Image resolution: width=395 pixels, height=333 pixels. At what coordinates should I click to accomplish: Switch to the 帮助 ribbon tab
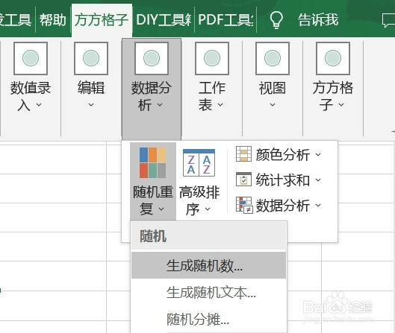(53, 20)
